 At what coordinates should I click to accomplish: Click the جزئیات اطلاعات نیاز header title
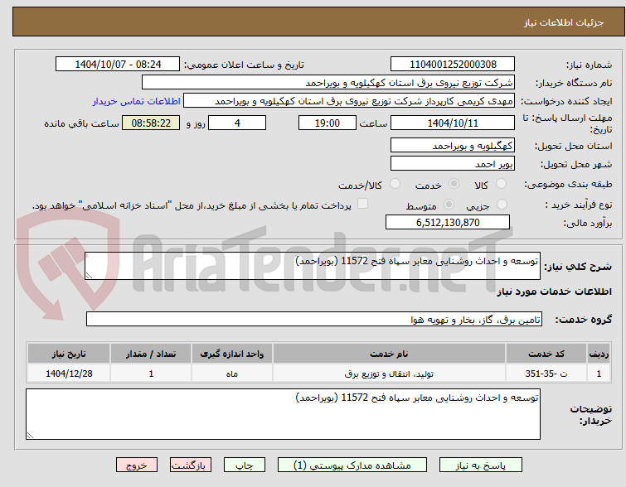click(x=564, y=22)
